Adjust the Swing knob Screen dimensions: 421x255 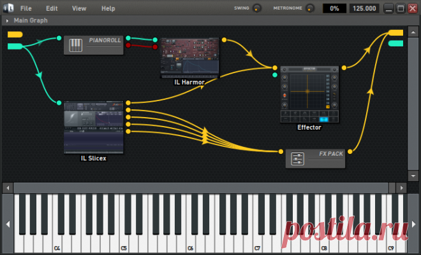click(257, 8)
